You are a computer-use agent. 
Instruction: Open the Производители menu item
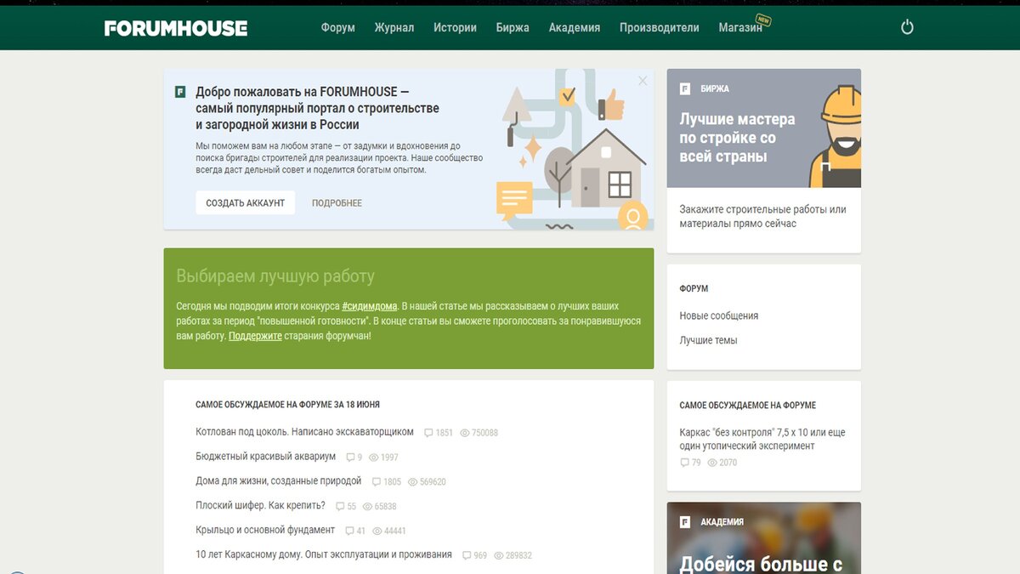click(660, 27)
